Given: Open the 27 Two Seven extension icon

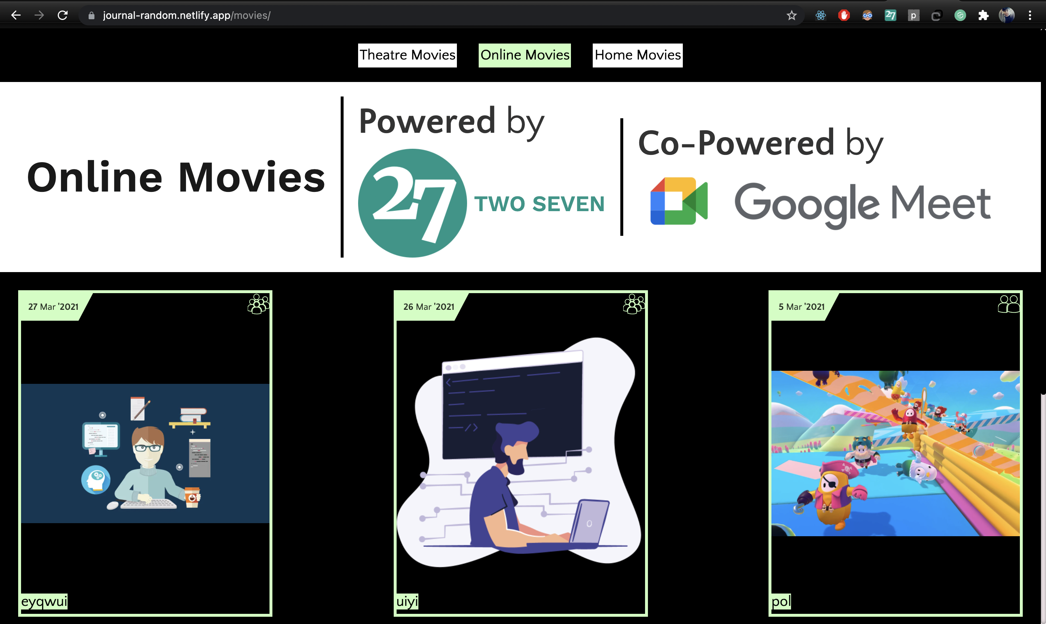Looking at the screenshot, I should [890, 16].
